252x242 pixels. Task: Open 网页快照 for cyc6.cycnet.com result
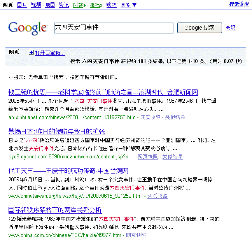pyautogui.click(x=148, y=157)
